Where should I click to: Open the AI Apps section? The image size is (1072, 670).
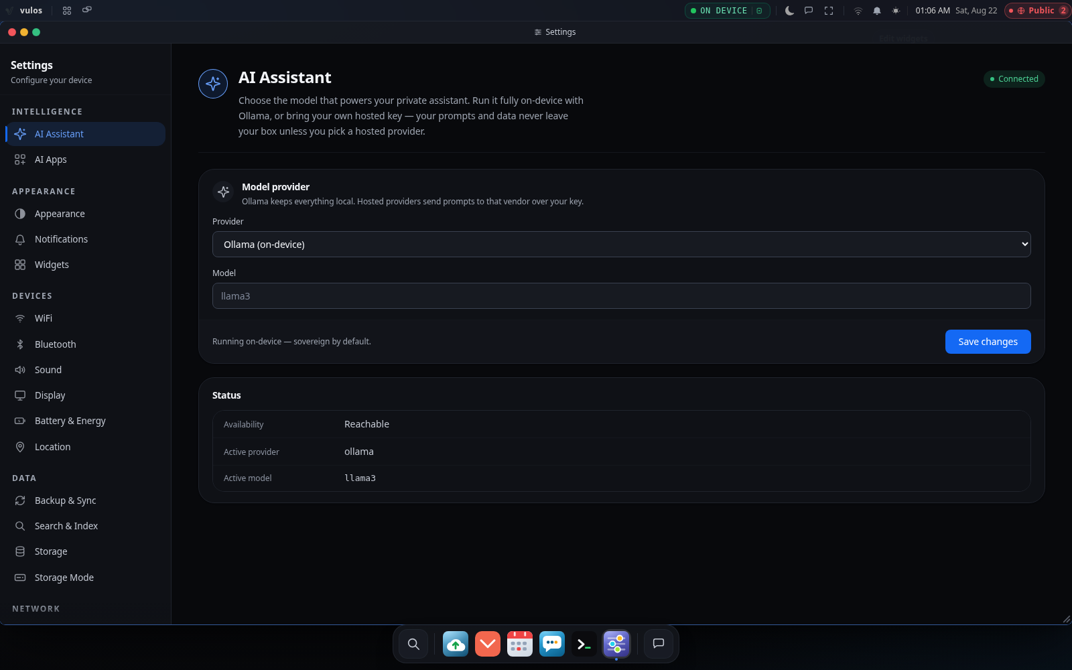[85, 159]
